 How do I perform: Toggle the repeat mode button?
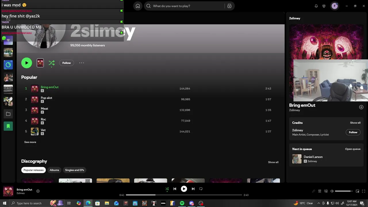click(201, 189)
